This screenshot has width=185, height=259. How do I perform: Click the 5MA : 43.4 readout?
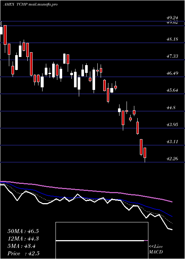tap(21, 246)
